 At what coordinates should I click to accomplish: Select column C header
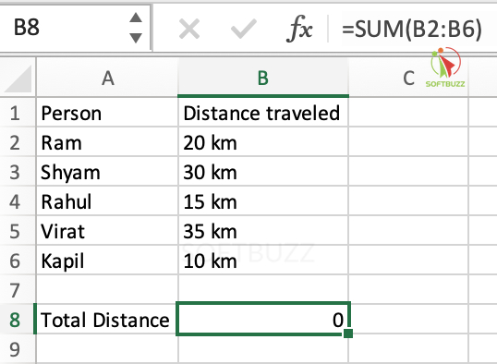(408, 78)
